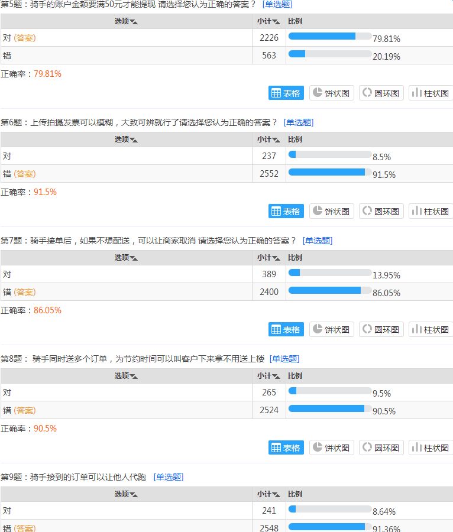Image resolution: width=453 pixels, height=532 pixels.
Task: Sort question 9 by the 小计 column arrow
Action: 276,495
